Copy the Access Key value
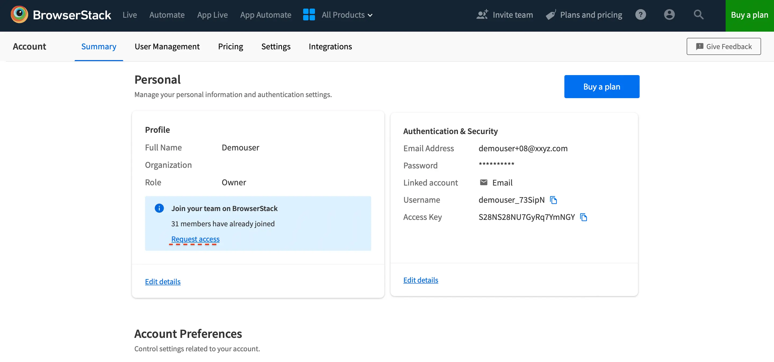 pos(583,217)
